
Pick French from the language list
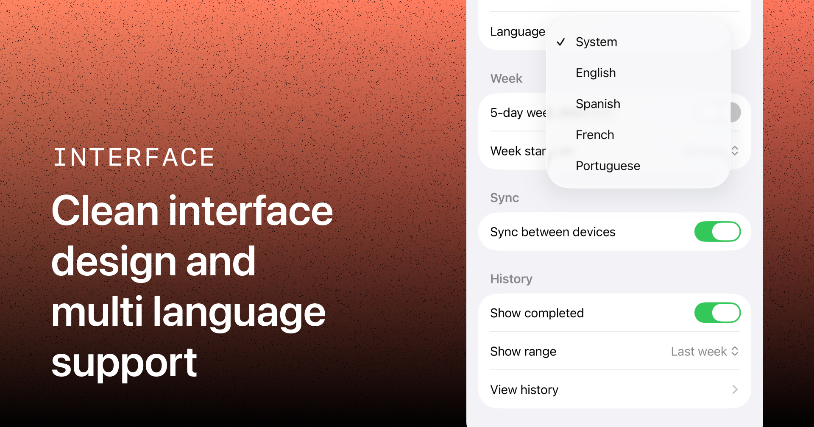coord(595,135)
